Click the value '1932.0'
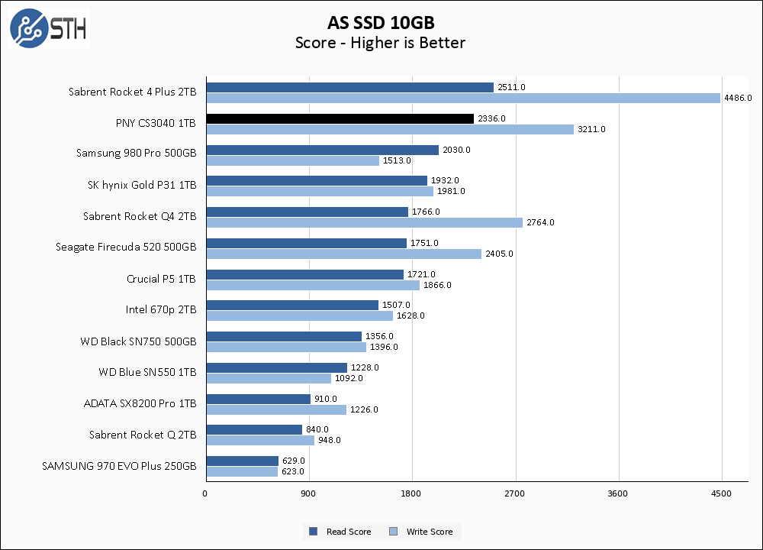763x550 pixels. tap(445, 180)
